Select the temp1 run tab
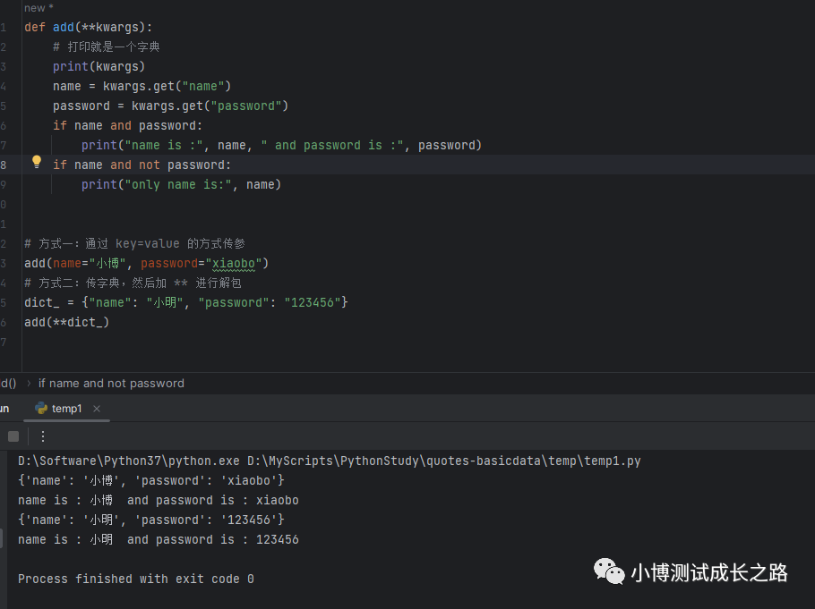 [x=66, y=409]
